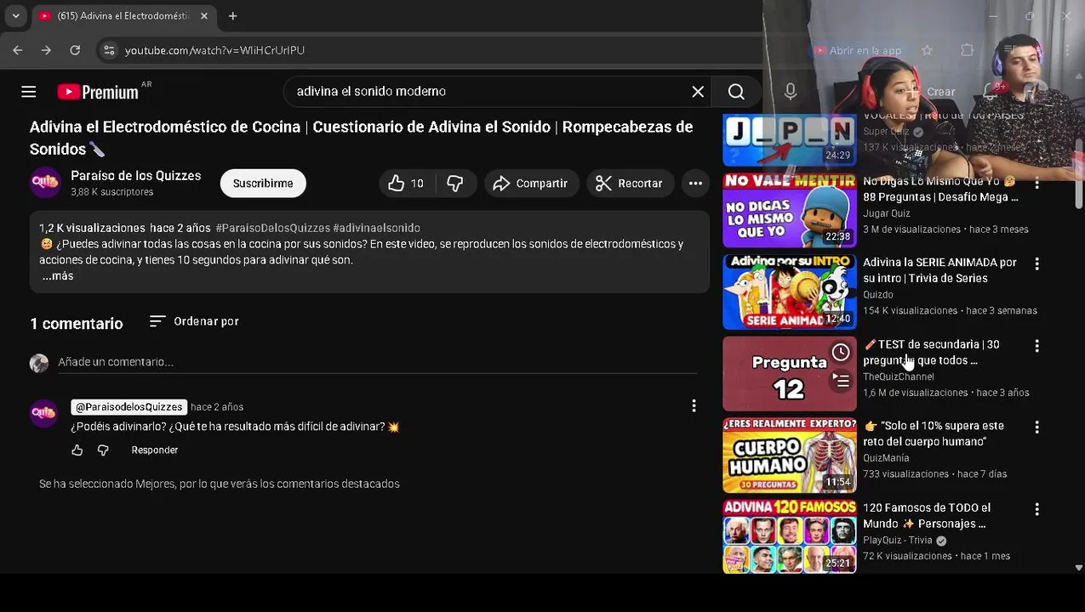
Task: Reply to the comment with Responder
Action: coord(155,450)
